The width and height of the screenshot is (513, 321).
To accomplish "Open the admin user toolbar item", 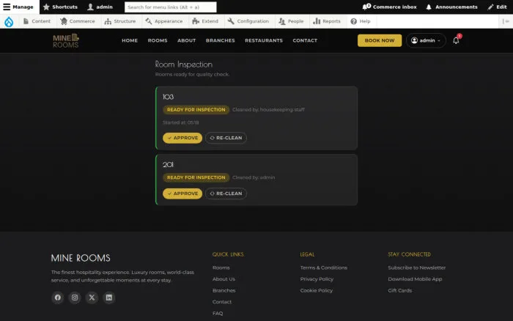I will (100, 7).
